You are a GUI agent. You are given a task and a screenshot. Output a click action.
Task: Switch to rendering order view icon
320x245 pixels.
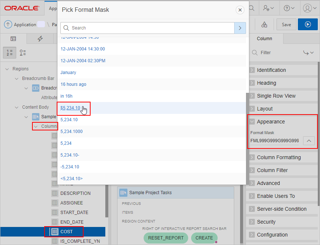click(x=9, y=53)
